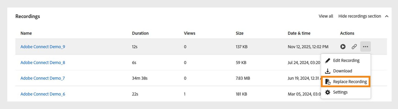This screenshot has height=109, width=398.
Task: Click the Date & time column header
Action: [299, 33]
